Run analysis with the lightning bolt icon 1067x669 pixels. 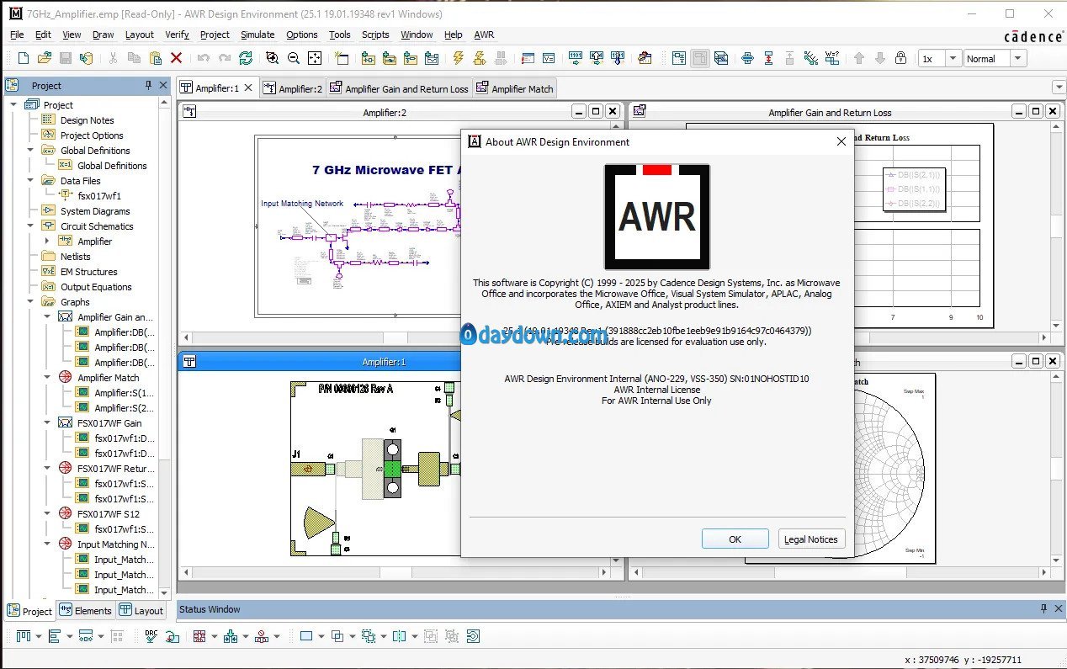[458, 58]
